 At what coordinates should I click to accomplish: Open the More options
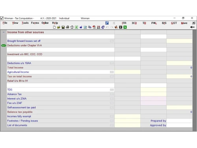tap(184, 23)
